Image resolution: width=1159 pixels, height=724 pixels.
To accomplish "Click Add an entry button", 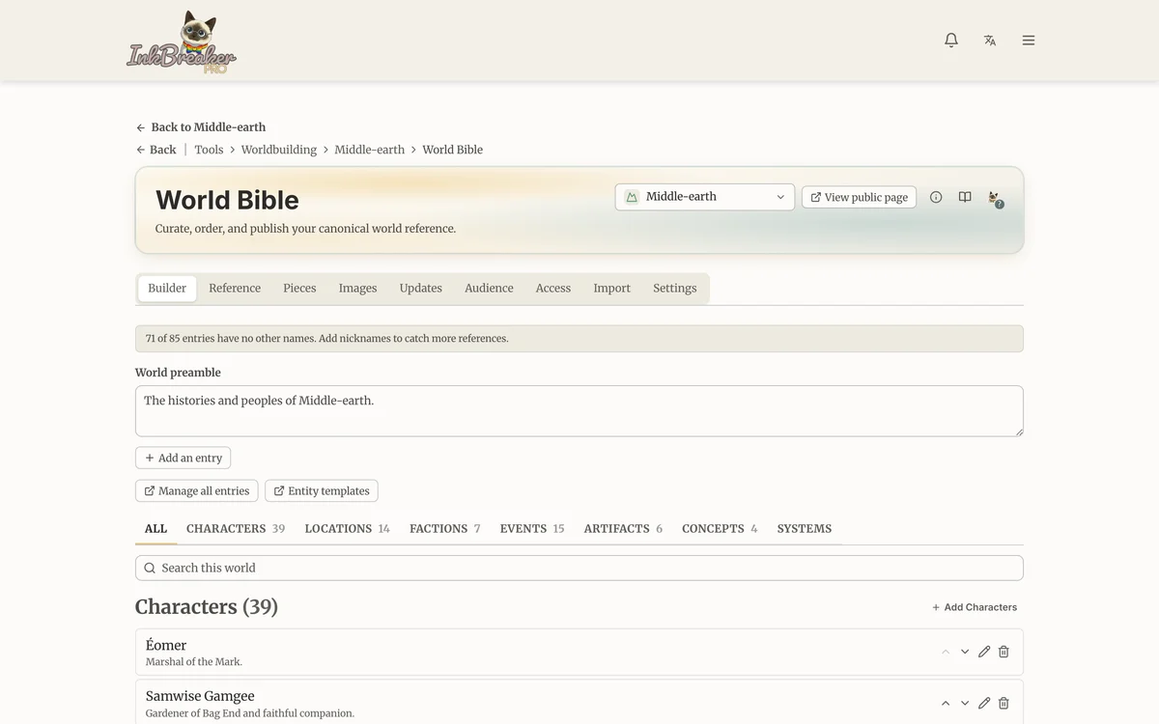I will 183,458.
